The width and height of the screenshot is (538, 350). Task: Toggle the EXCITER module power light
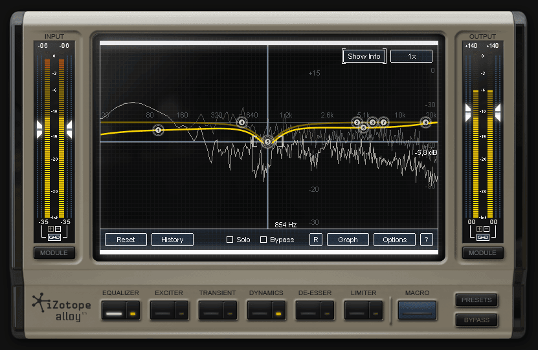[x=181, y=311]
